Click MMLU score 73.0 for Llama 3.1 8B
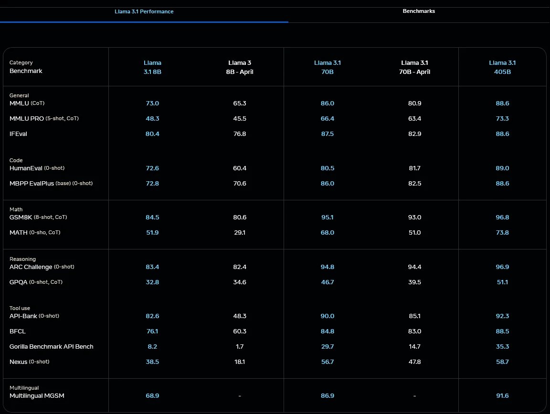 152,103
